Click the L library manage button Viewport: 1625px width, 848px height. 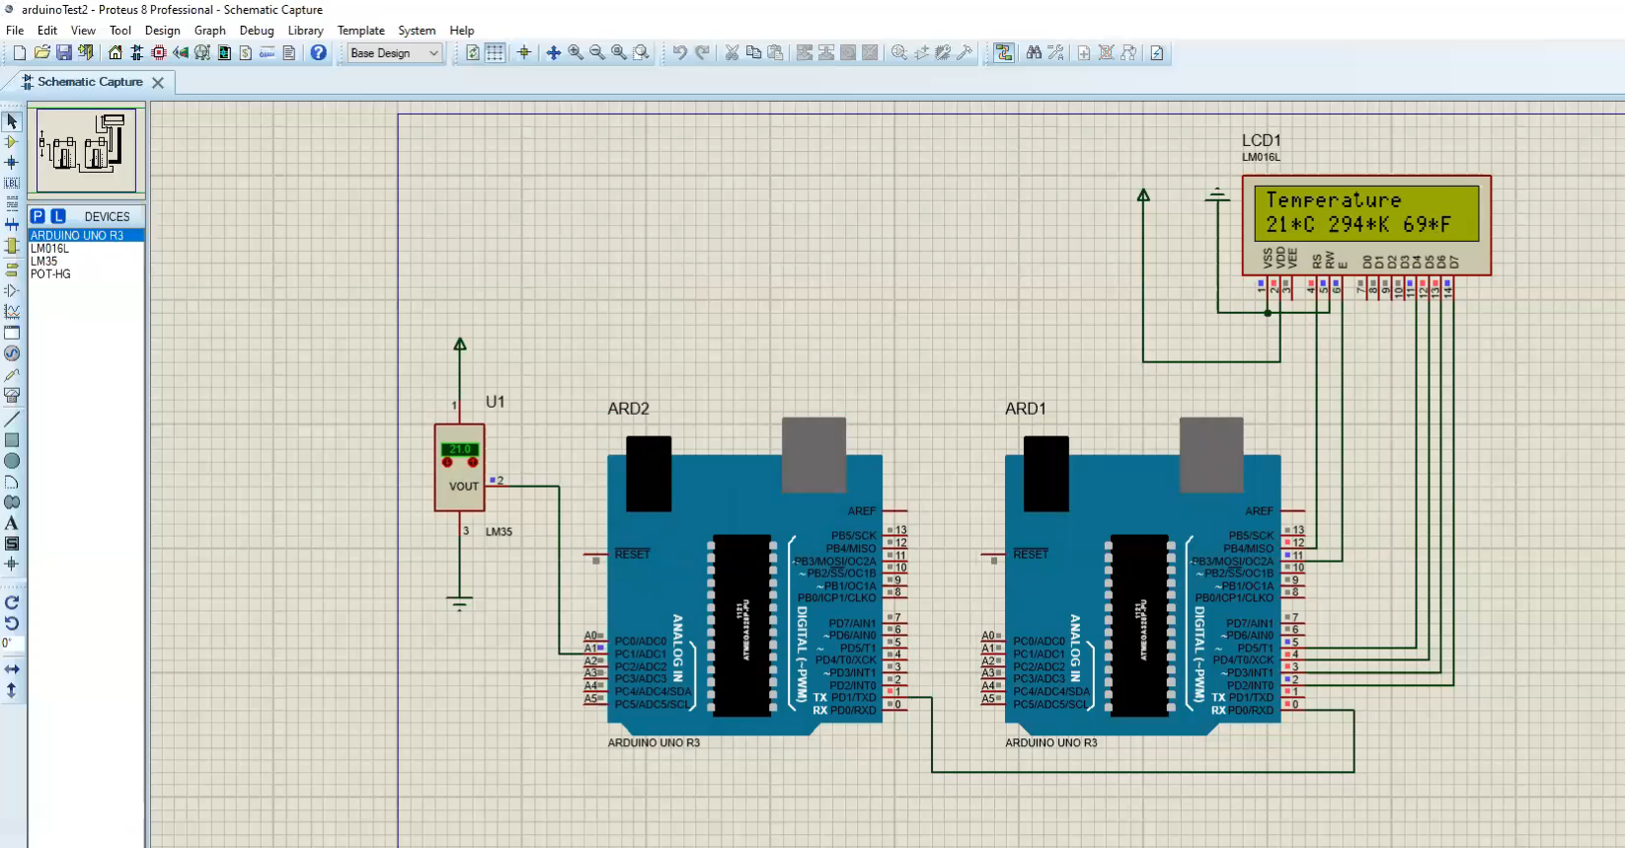click(58, 216)
